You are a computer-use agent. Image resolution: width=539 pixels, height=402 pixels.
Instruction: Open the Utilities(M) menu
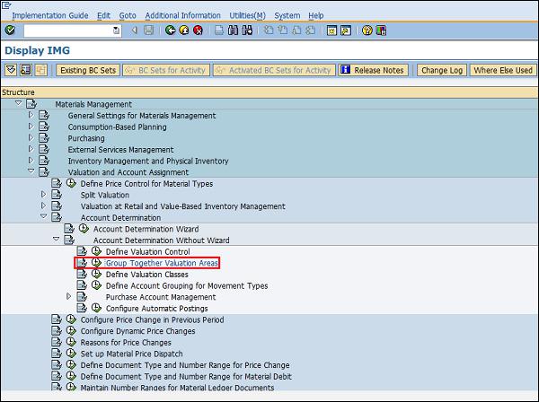click(x=247, y=15)
